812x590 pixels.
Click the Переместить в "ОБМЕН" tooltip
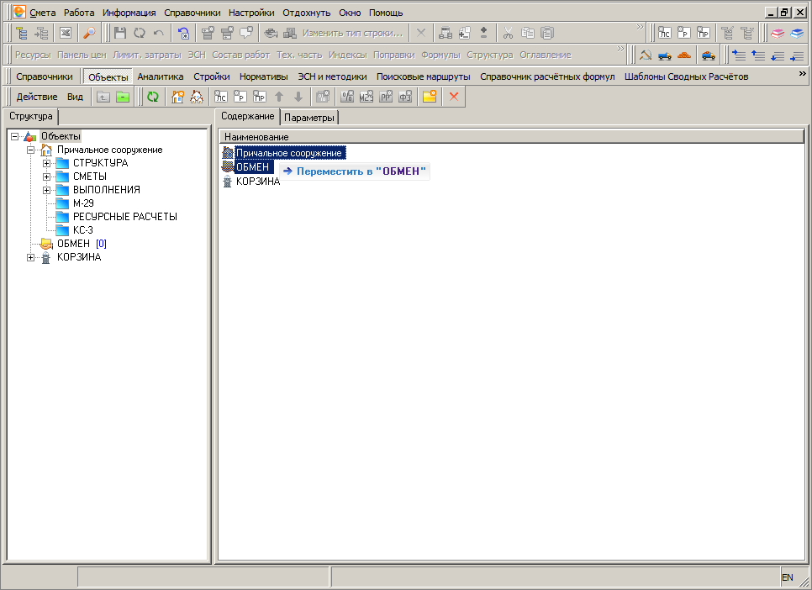(x=355, y=171)
